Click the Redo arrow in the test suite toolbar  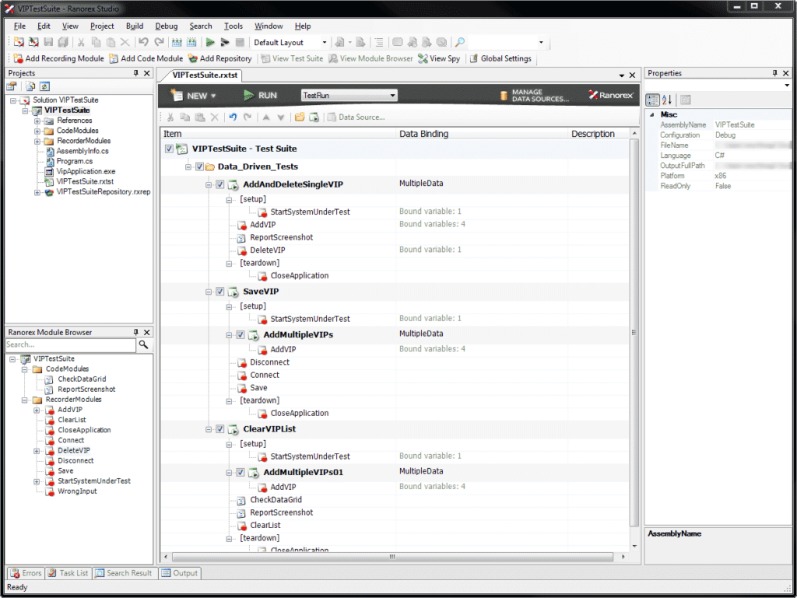coord(248,117)
